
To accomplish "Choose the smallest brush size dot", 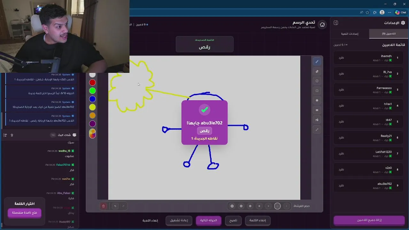I will point(287,206).
